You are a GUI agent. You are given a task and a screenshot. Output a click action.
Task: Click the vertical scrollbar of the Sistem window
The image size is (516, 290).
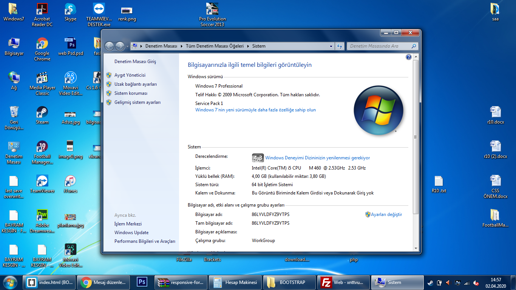[416, 137]
